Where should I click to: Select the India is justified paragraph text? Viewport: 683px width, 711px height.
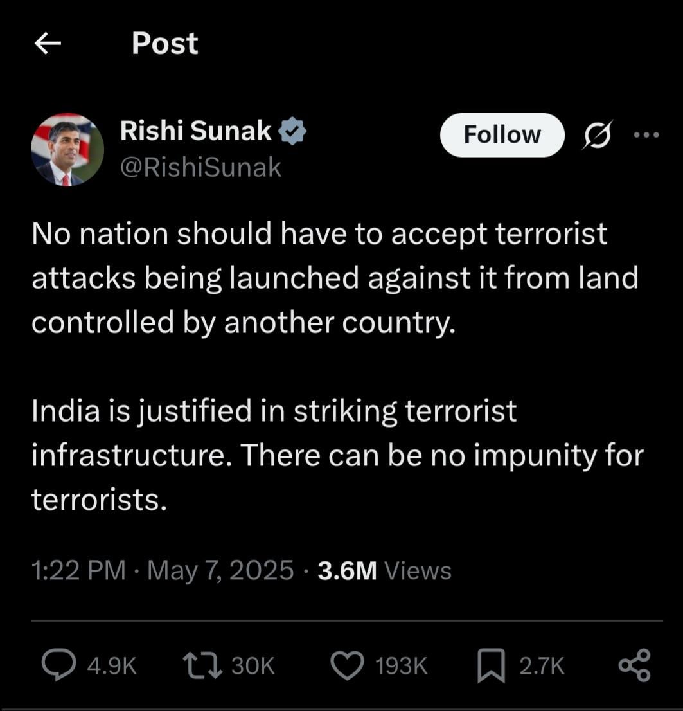(338, 455)
